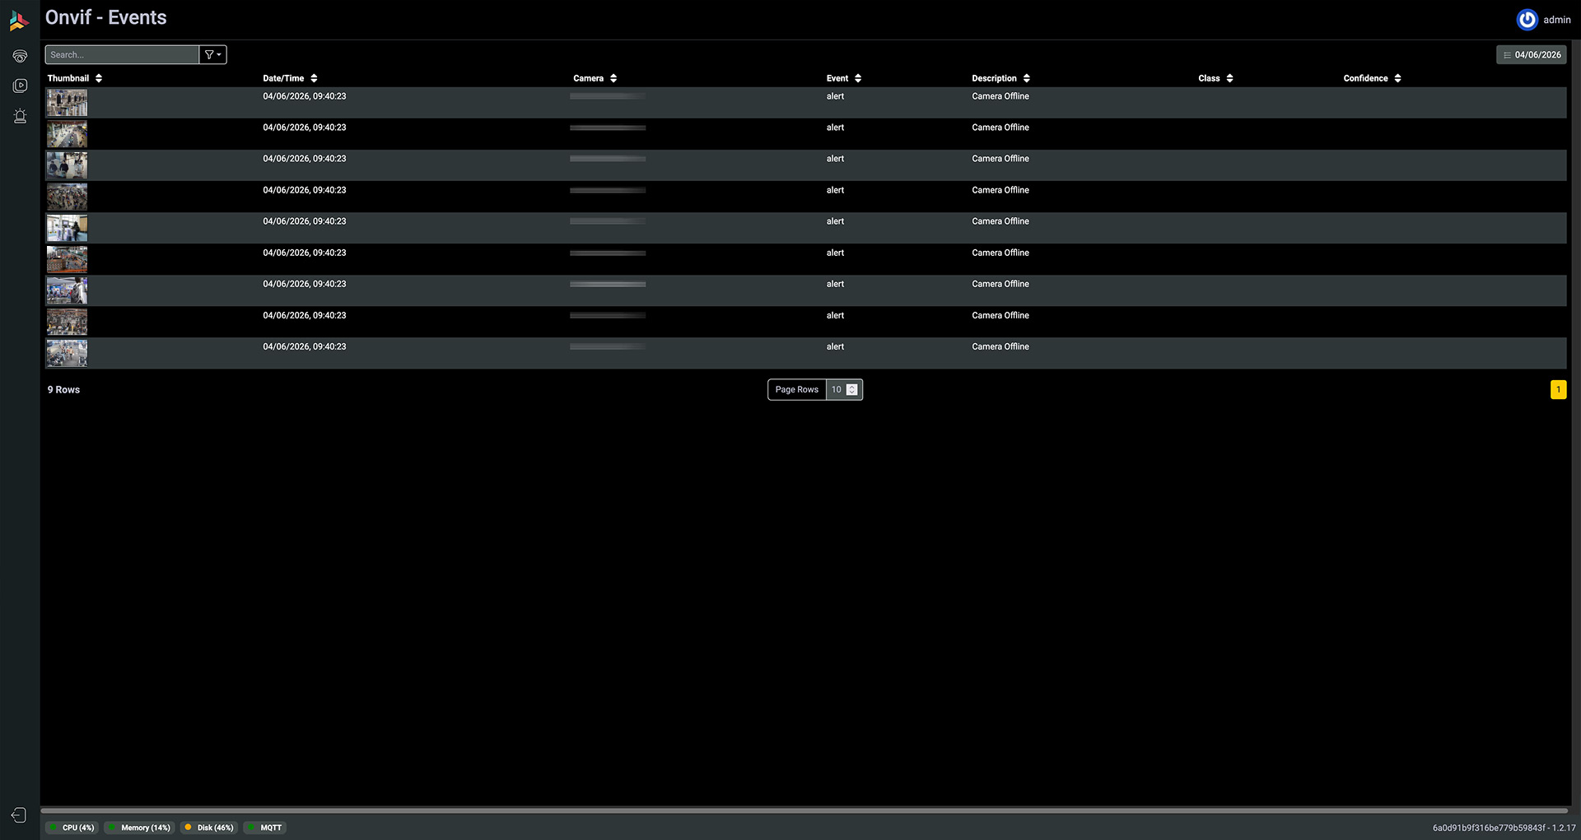Image resolution: width=1581 pixels, height=840 pixels.
Task: Click the MQTT connection status indicator
Action: coord(265,828)
